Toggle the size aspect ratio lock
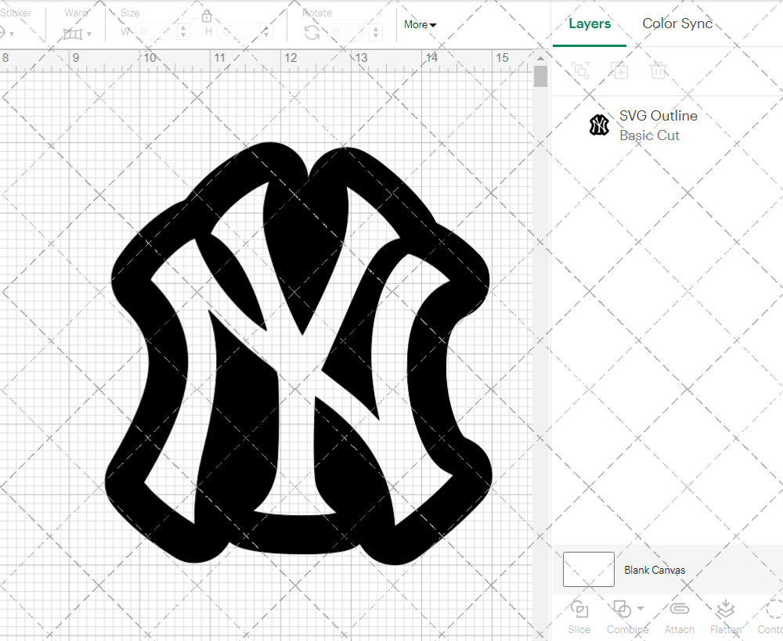The width and height of the screenshot is (783, 641). (207, 16)
